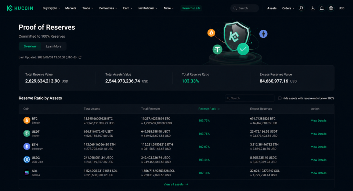Click 3,212.38446782 ETH excess reserves
The height and width of the screenshot is (191, 353).
pyautogui.click(x=264, y=145)
